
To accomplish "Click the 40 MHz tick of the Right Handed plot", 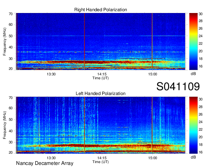I will pos(11,47).
